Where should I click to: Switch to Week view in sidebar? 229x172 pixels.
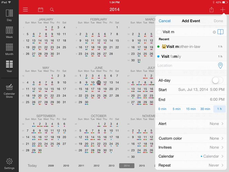click(x=9, y=32)
